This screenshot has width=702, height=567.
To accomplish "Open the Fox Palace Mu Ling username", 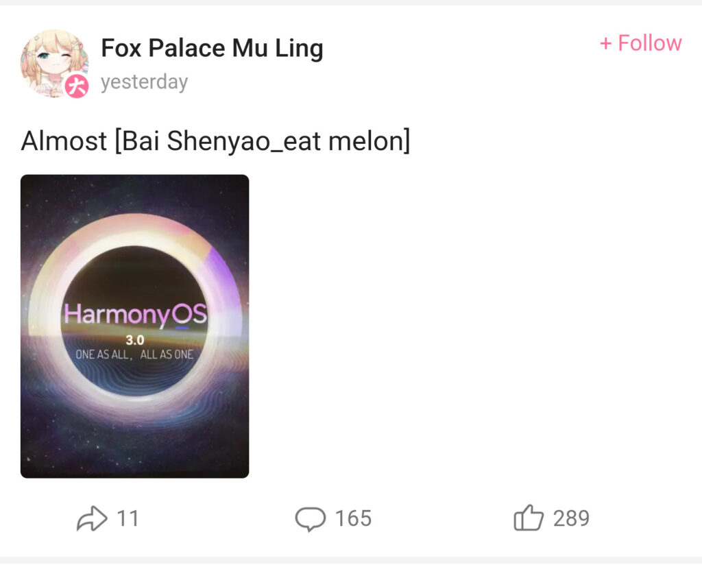I will click(212, 49).
